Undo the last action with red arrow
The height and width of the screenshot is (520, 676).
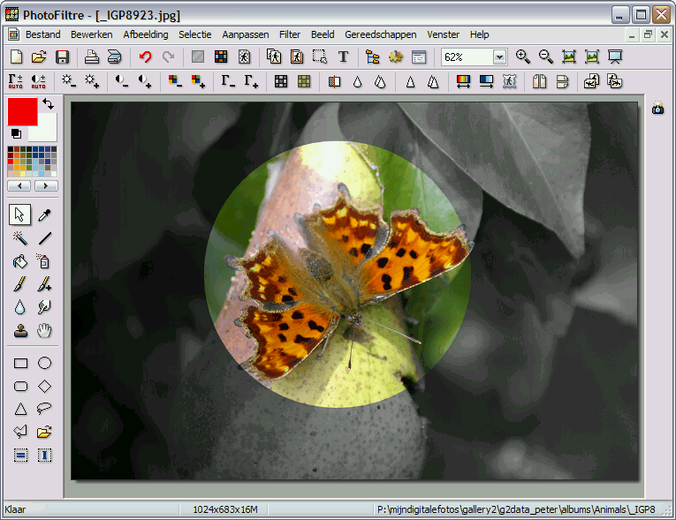[146, 57]
